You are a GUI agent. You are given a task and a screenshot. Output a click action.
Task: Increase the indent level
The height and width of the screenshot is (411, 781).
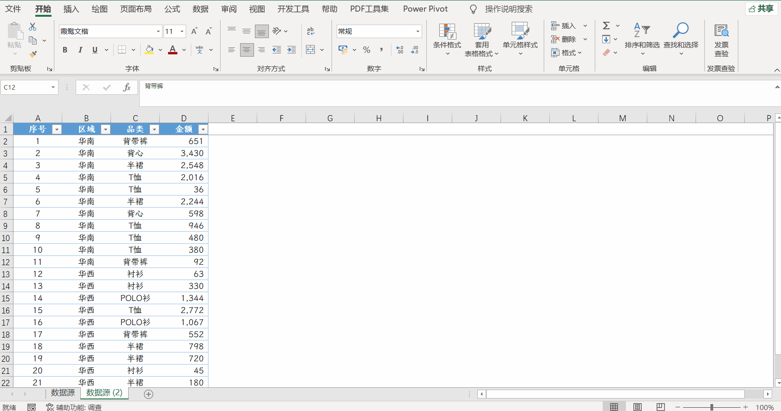292,50
